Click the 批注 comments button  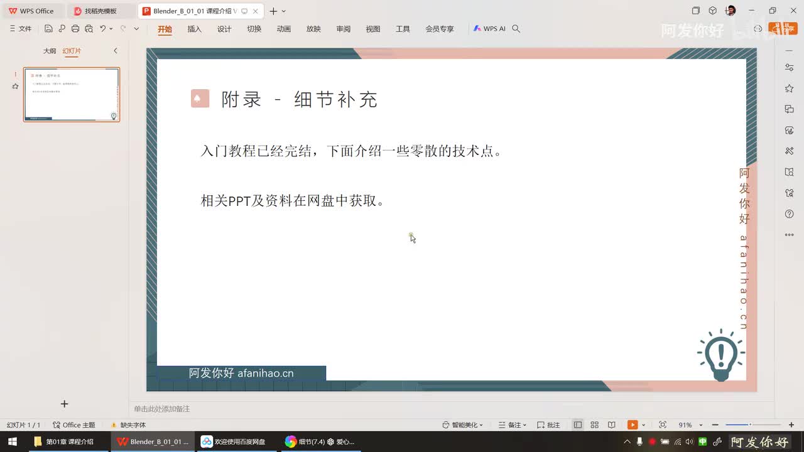548,425
